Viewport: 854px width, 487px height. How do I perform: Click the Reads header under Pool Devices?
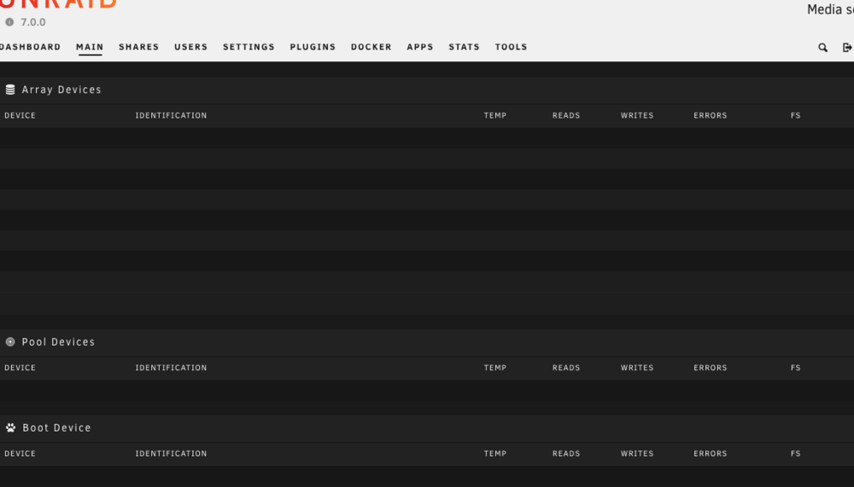(x=566, y=368)
